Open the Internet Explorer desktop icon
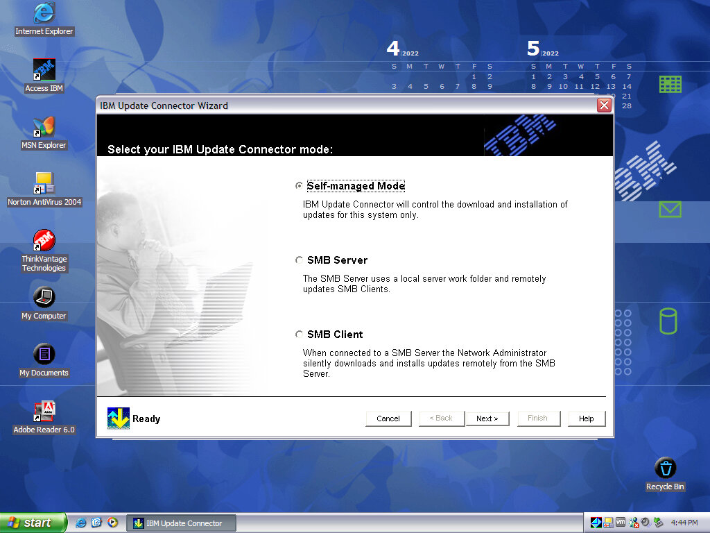This screenshot has width=710, height=533. [x=44, y=12]
